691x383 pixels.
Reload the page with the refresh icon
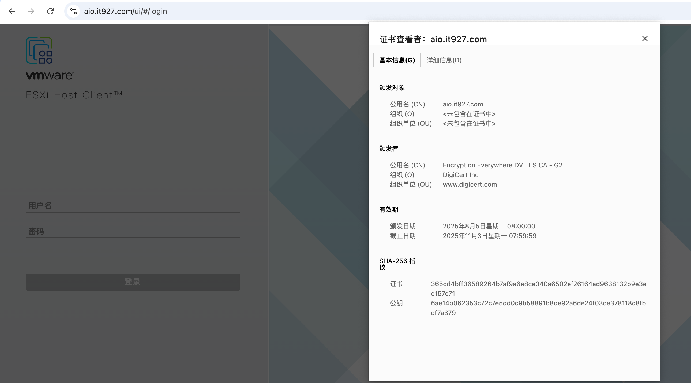click(50, 11)
